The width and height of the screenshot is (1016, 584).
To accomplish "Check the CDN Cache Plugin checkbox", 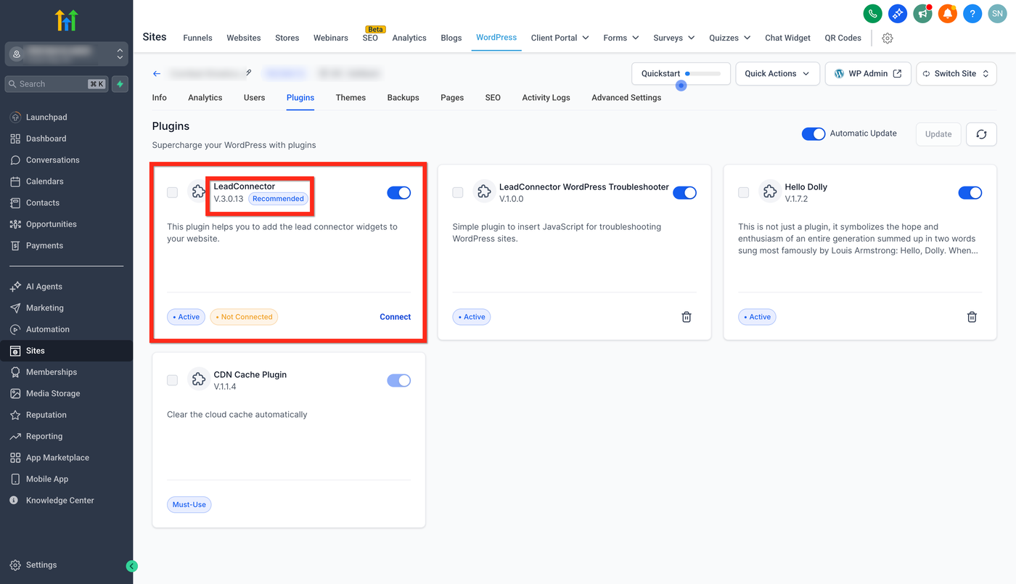I will [172, 380].
